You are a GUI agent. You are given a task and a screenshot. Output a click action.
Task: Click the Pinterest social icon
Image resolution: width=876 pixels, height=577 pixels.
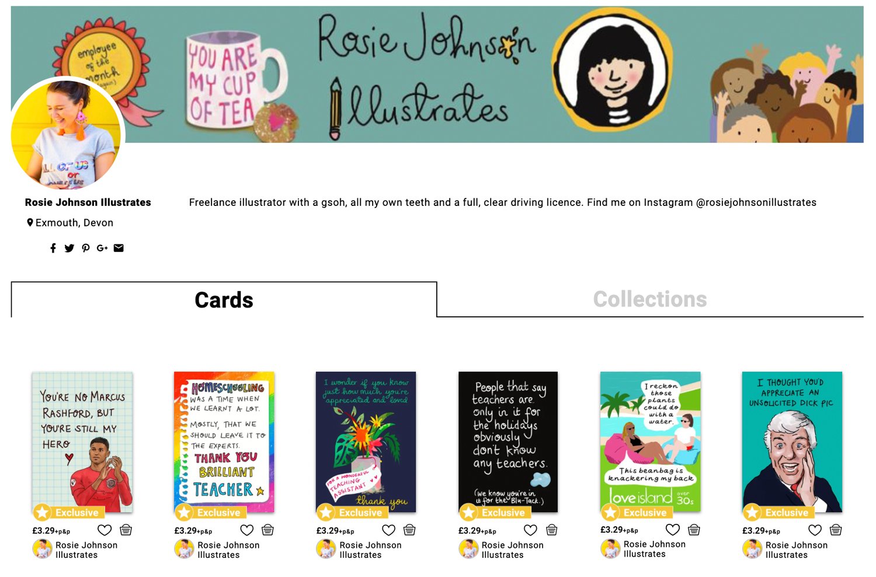click(x=86, y=248)
